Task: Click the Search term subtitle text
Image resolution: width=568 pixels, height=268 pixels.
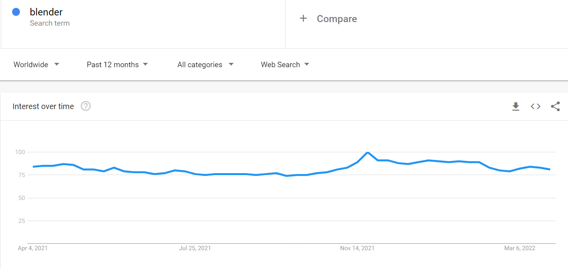Action: coord(50,23)
